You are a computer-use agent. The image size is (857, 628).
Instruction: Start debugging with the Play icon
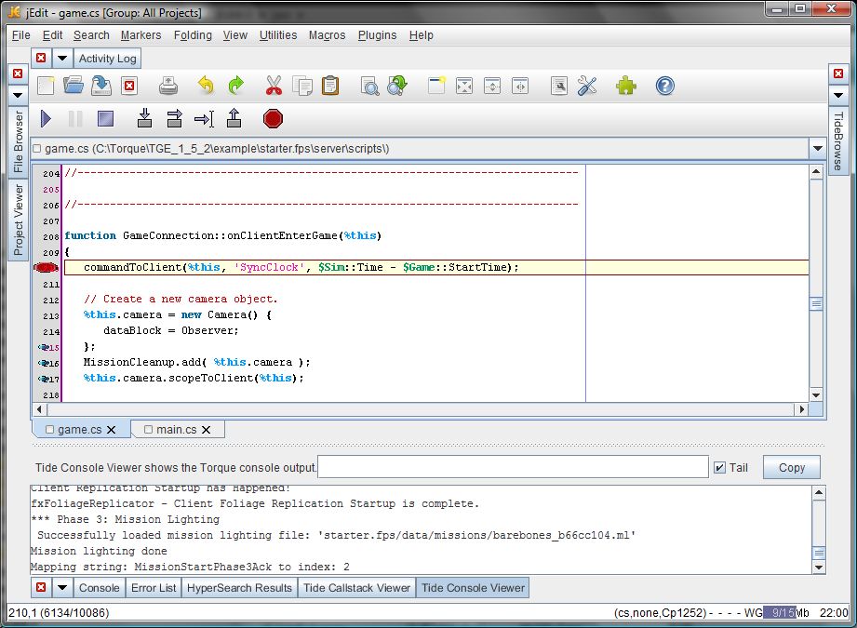point(46,119)
